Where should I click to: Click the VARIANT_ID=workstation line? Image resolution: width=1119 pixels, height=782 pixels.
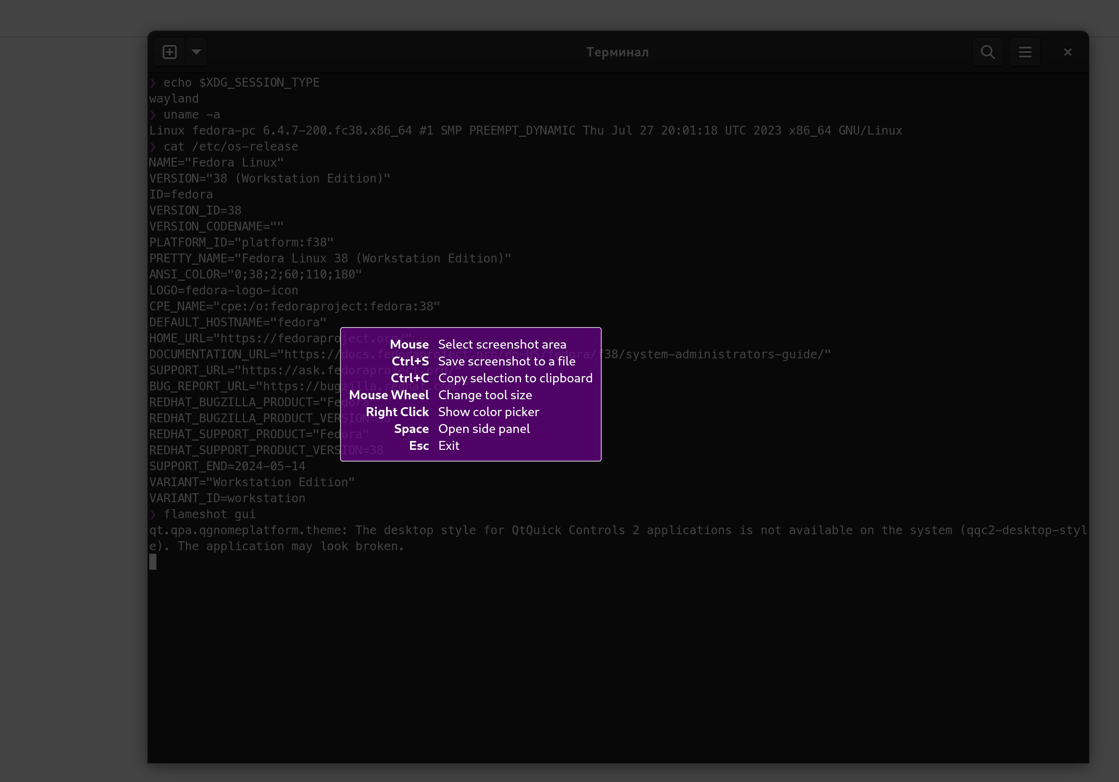coord(227,498)
